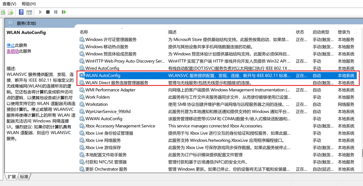The image size is (363, 186).
Task: Click the Restart Service toolbar icon
Action: point(64,12)
